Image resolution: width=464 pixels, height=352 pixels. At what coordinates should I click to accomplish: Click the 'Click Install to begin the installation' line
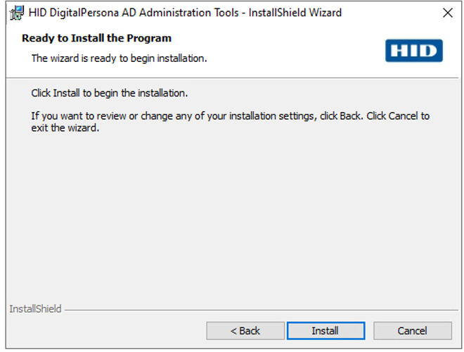(x=110, y=93)
